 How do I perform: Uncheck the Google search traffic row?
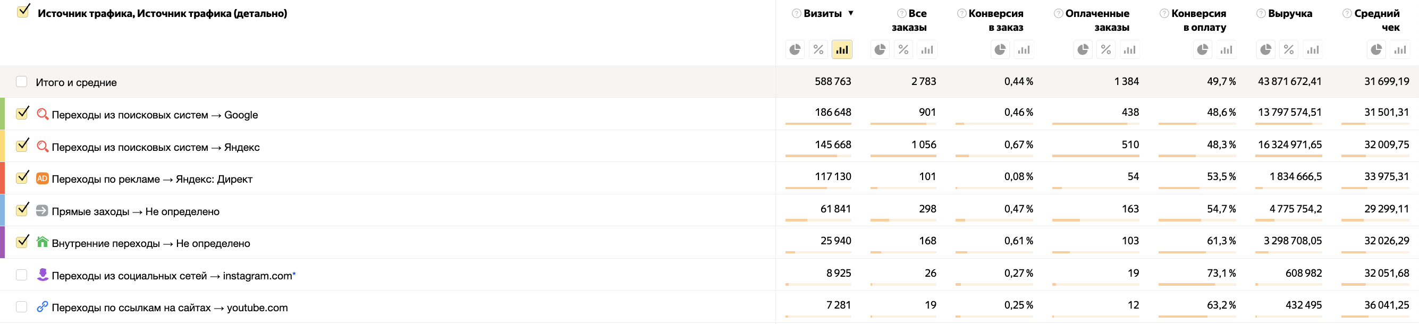22,114
